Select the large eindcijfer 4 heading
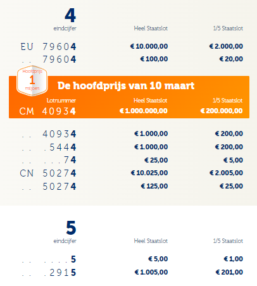The height and width of the screenshot is (286, 257). click(70, 15)
